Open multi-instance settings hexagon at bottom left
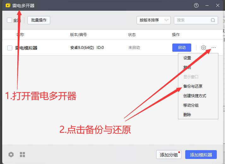This screenshot has width=225, height=164. click(x=11, y=155)
